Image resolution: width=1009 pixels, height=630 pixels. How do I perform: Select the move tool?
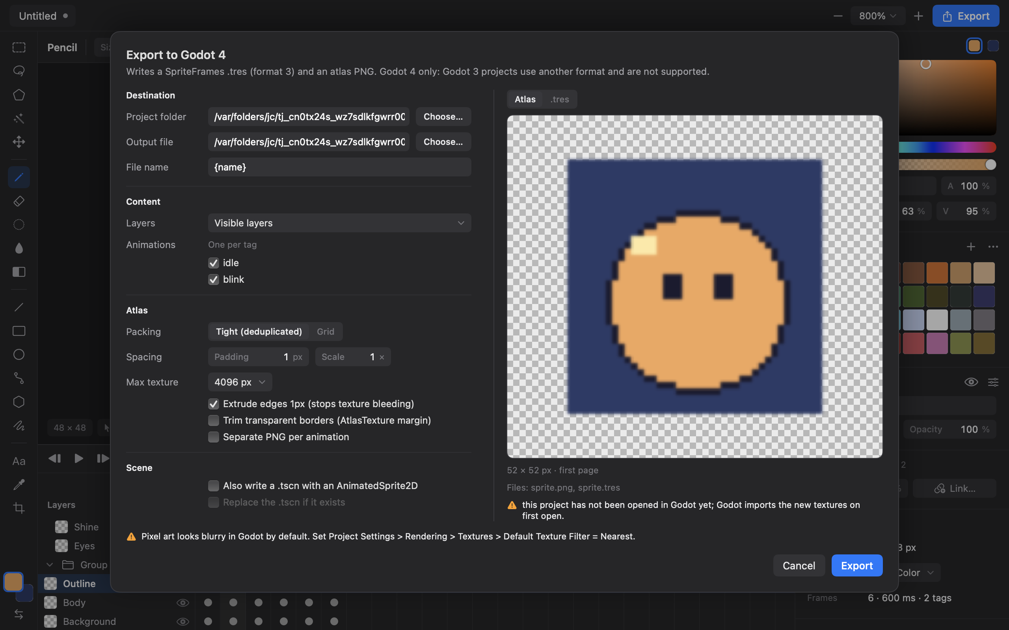pos(19,142)
